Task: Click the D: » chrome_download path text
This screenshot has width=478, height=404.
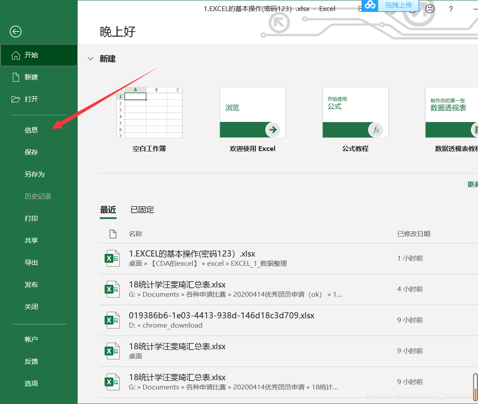Action: pyautogui.click(x=166, y=325)
